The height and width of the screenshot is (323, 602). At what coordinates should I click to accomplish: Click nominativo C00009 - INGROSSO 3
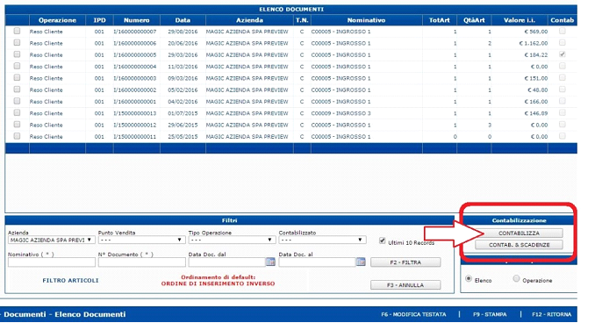[x=340, y=113]
